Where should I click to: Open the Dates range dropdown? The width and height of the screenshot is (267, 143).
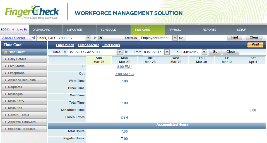[120, 52]
